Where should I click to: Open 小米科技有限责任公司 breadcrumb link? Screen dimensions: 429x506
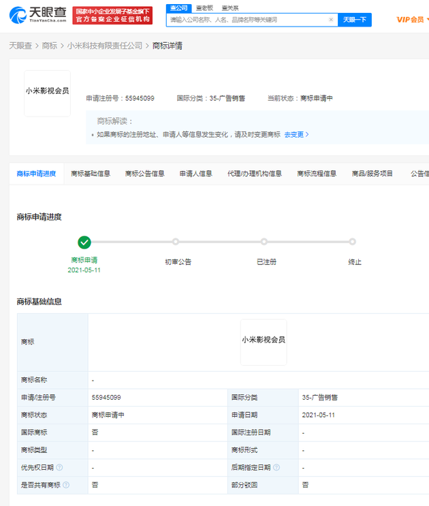tap(104, 46)
